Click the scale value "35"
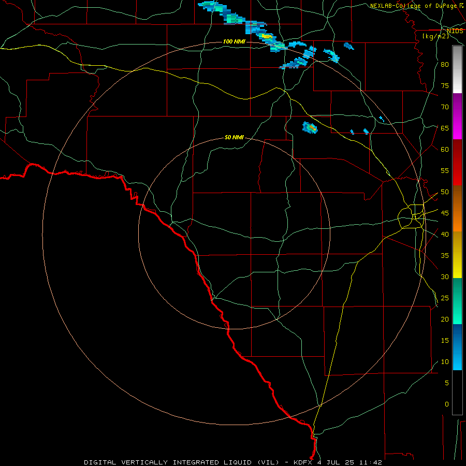 [445, 256]
